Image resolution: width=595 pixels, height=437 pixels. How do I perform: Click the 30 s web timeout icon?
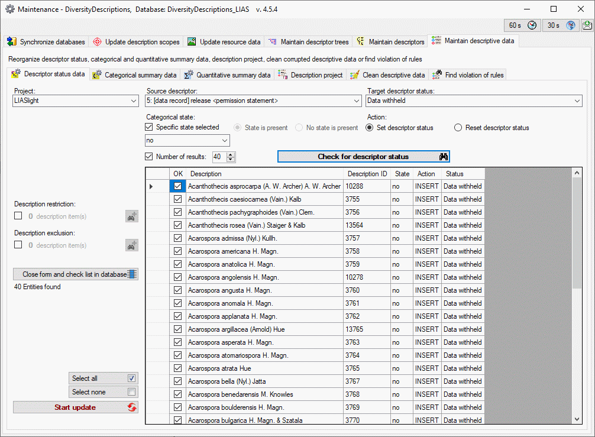tap(570, 25)
